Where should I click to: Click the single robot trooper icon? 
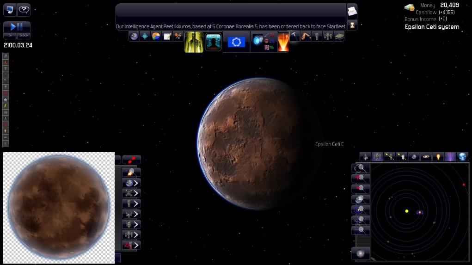tap(317, 37)
